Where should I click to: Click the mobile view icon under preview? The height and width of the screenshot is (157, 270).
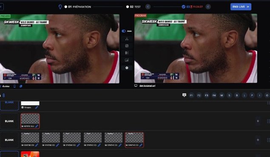pos(14,86)
